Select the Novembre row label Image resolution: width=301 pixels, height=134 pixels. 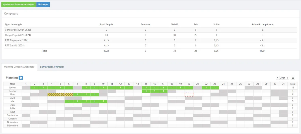coord(13,122)
